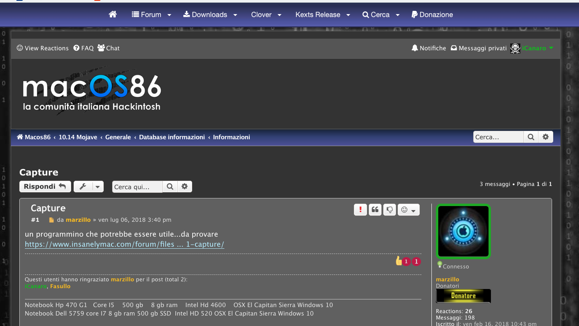The width and height of the screenshot is (579, 326).
Task: Open the gear beside Cerca qui…
Action: (185, 187)
